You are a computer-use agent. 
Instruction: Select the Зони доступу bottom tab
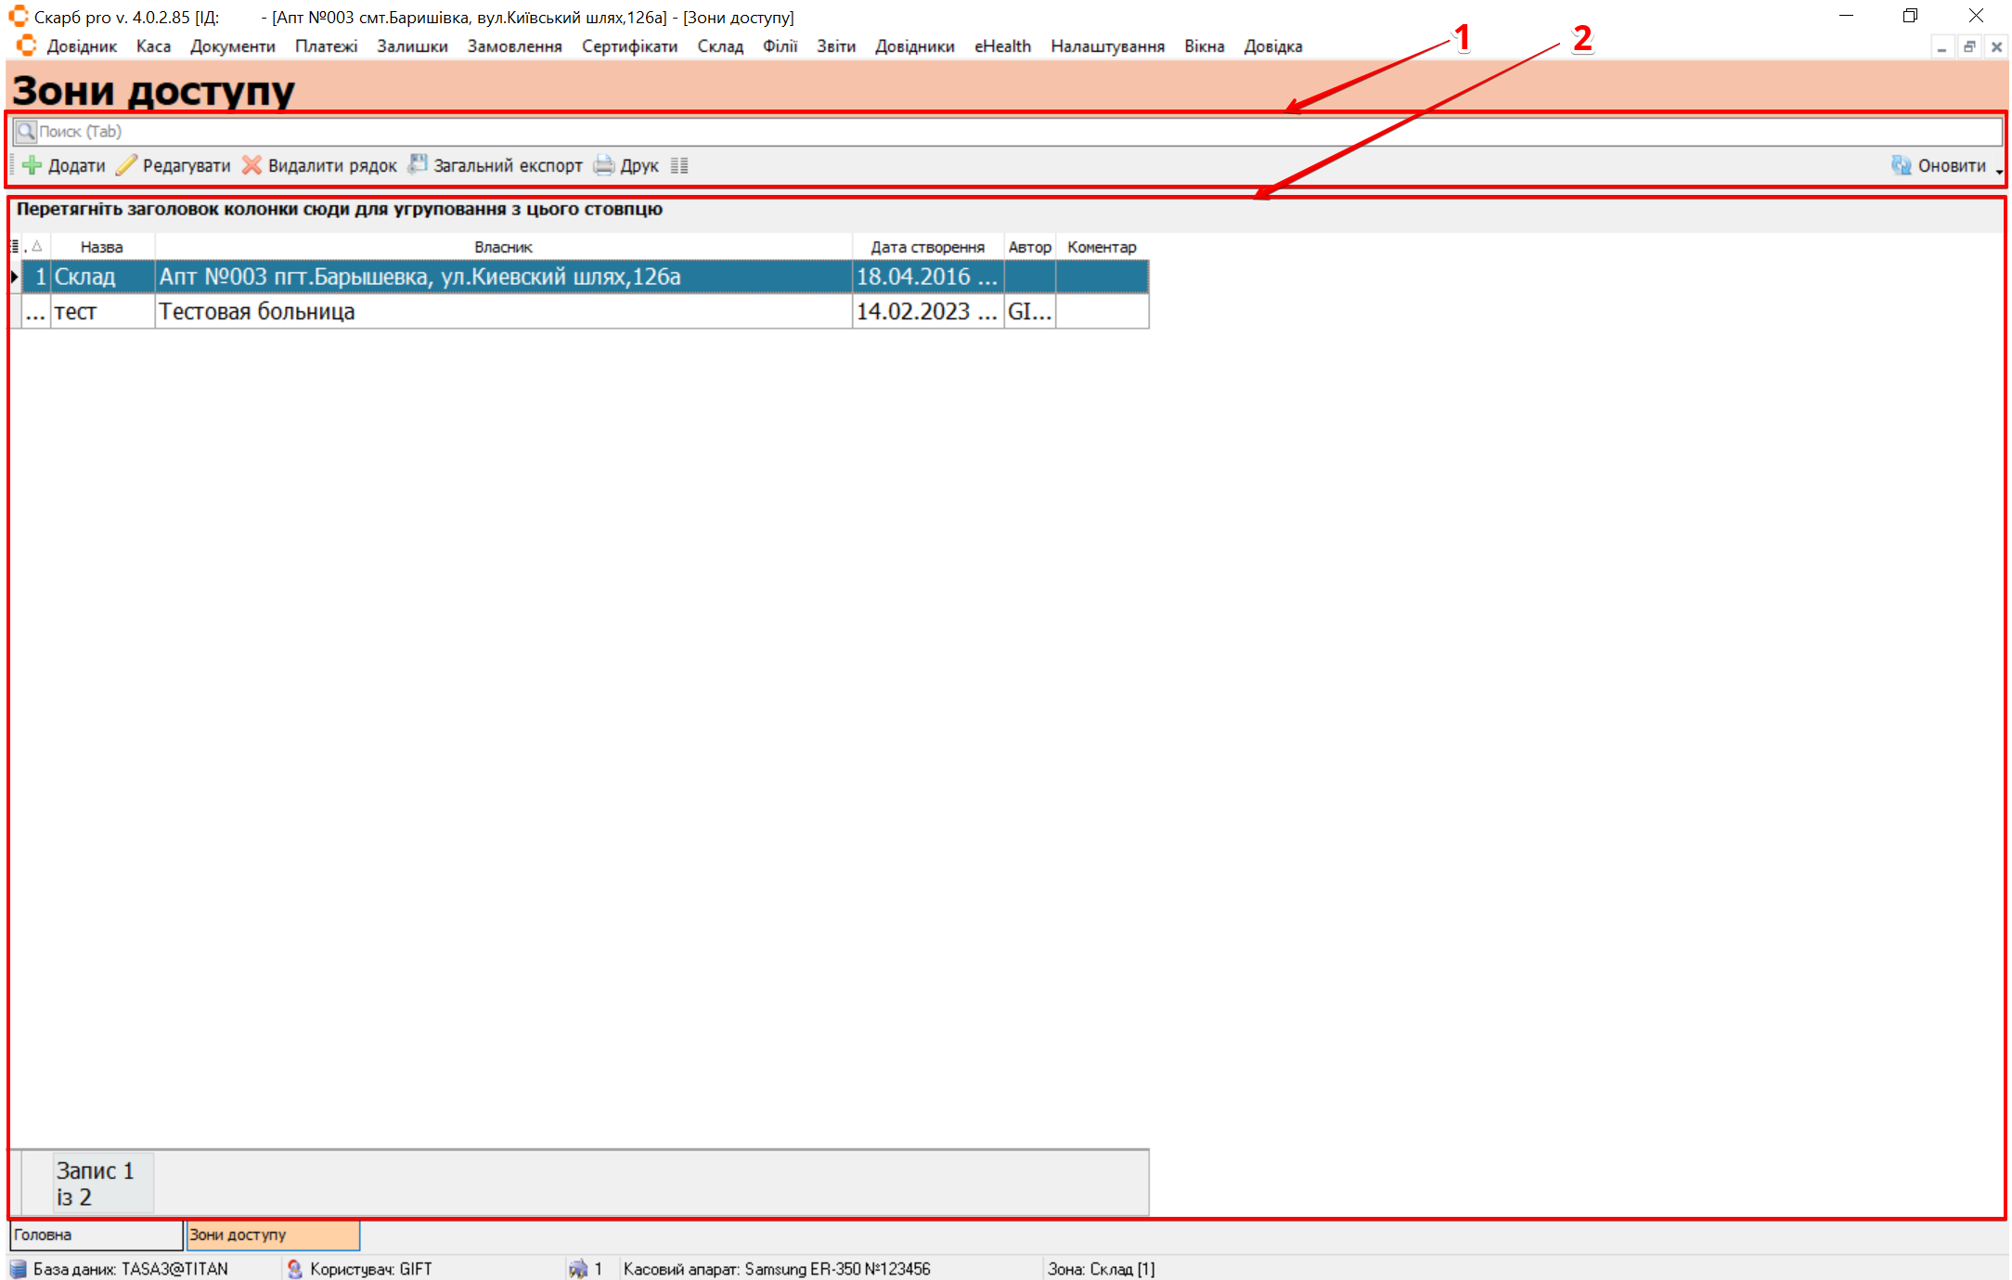[x=272, y=1235]
